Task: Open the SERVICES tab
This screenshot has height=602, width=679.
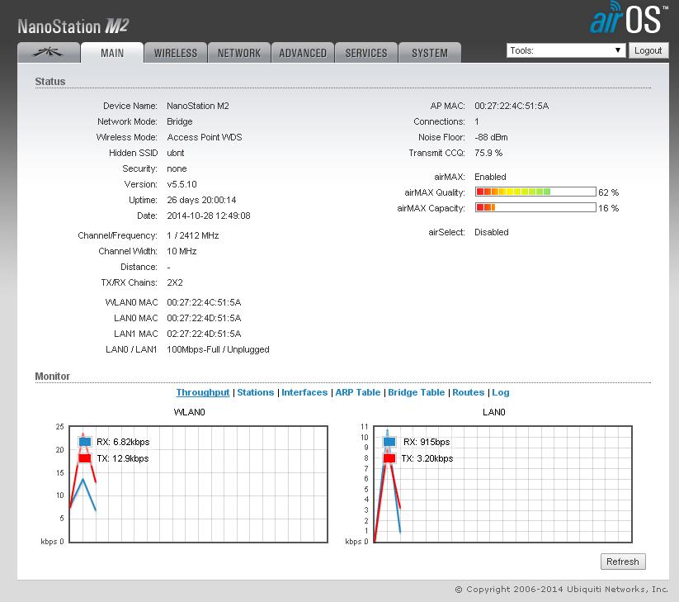Action: pos(366,53)
